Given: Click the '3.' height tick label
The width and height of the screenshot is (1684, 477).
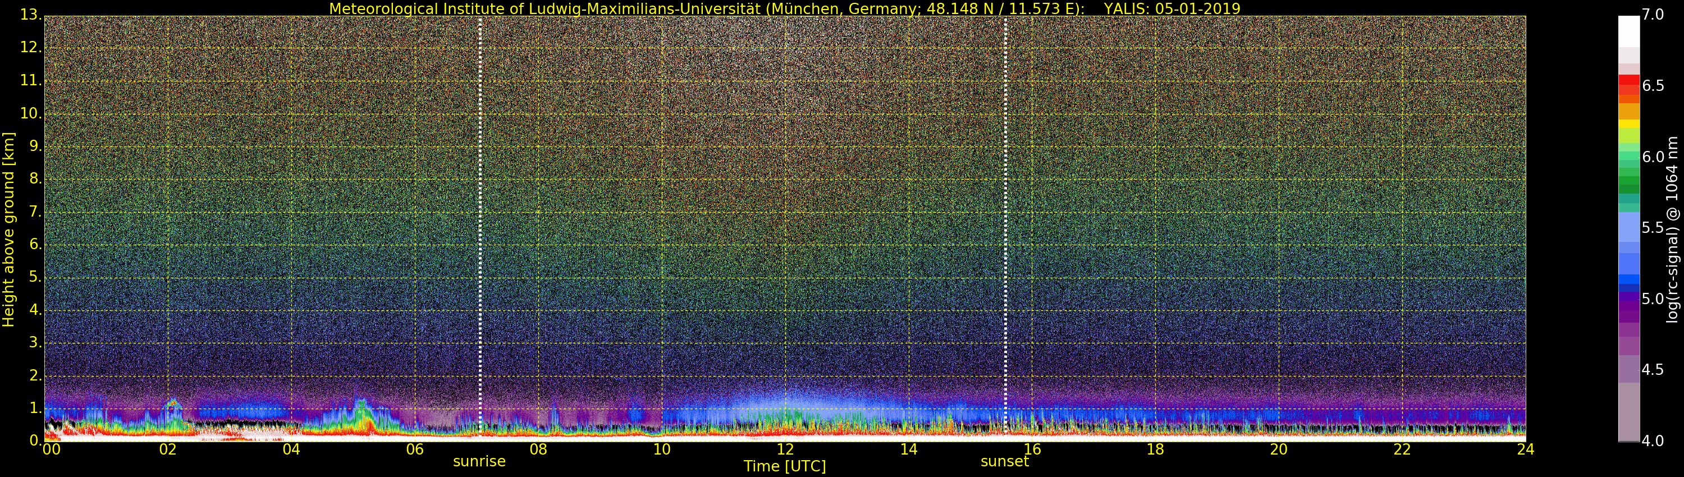Looking at the screenshot, I should (35, 342).
